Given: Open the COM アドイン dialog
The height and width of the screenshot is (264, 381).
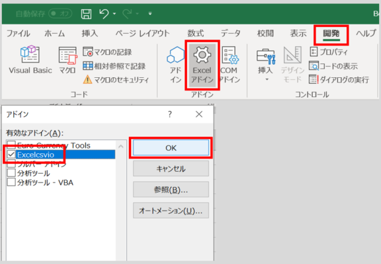Looking at the screenshot, I should tap(230, 65).
